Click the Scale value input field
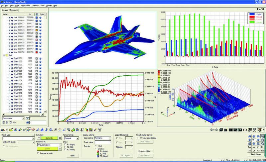266x162 pixels. (103, 142)
